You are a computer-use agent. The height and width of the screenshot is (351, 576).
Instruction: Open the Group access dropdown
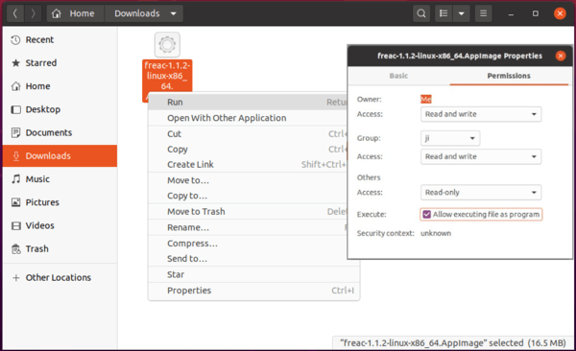481,156
